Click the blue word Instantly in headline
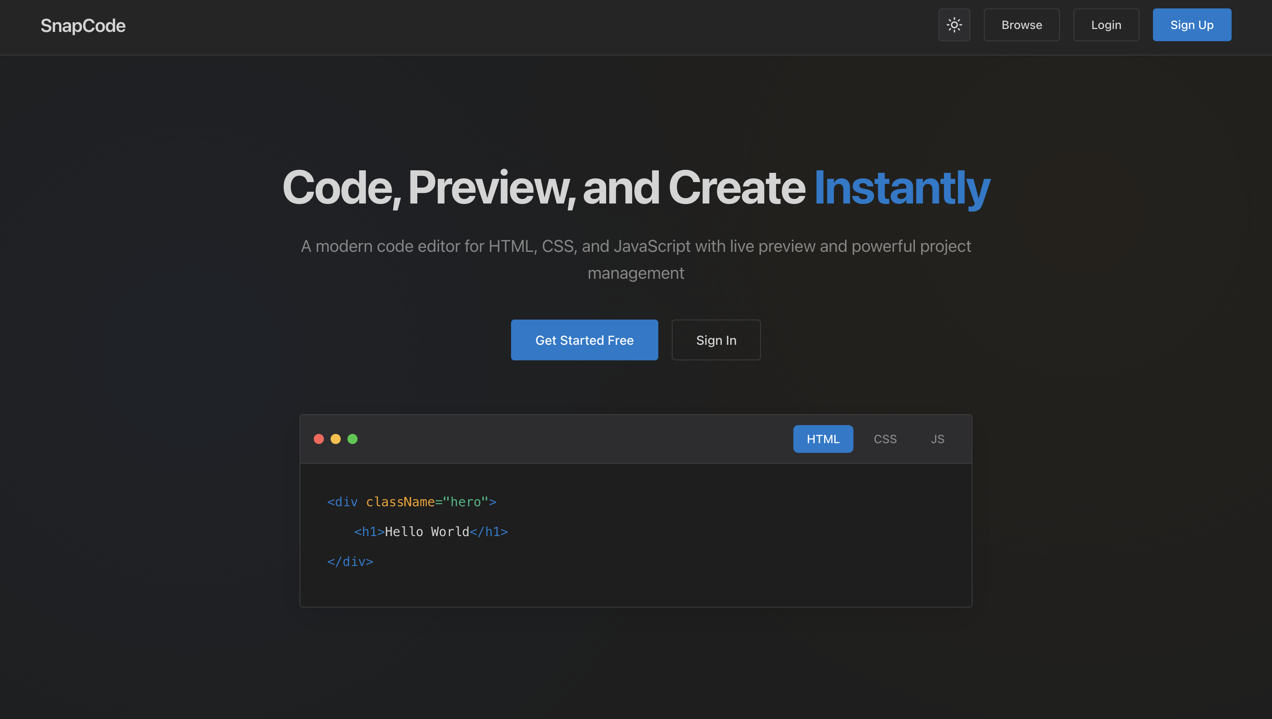1272x719 pixels. click(x=901, y=188)
